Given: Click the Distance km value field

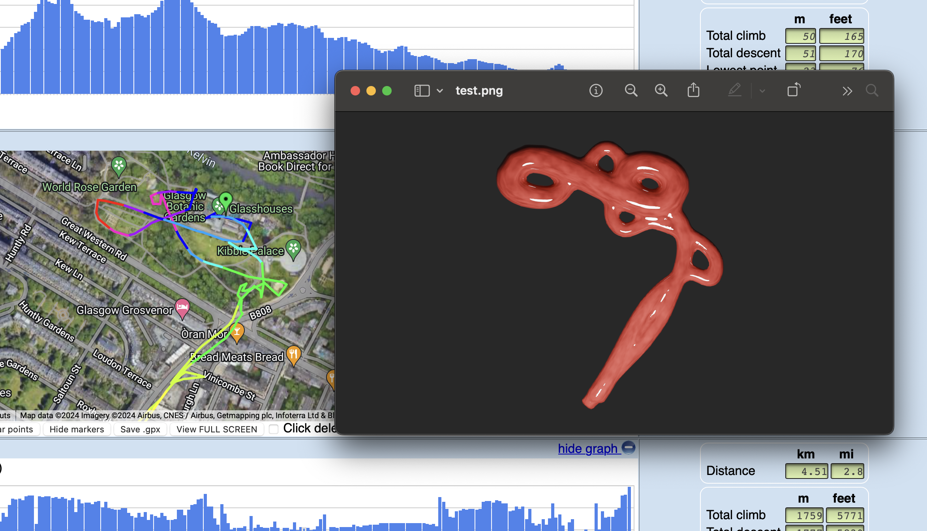Looking at the screenshot, I should (x=806, y=471).
